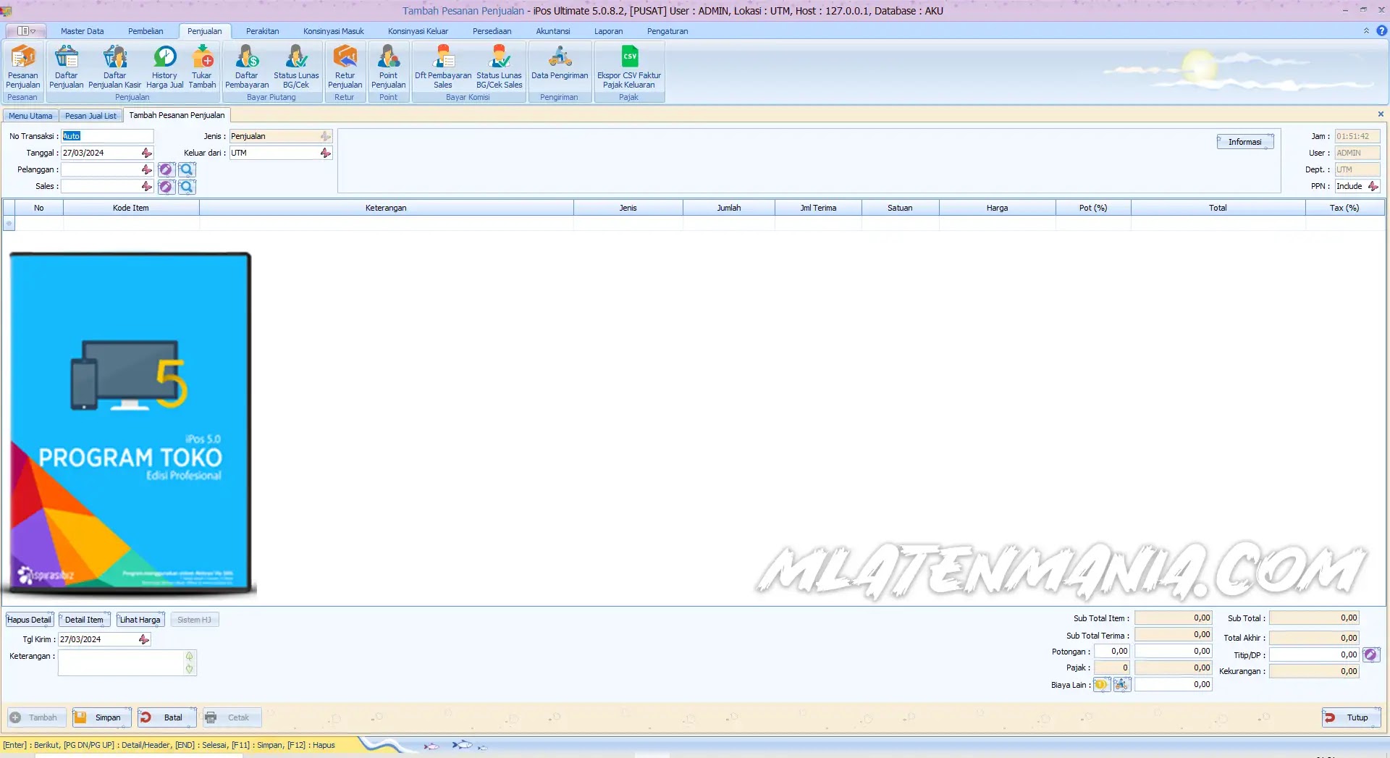Click the No Transaksi input field

click(107, 136)
